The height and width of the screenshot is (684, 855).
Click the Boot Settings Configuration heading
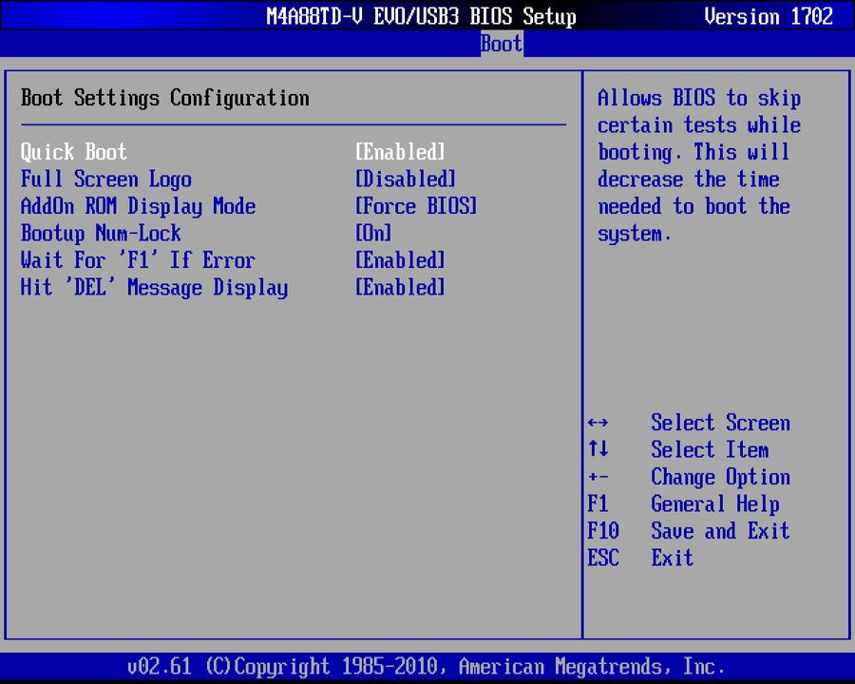(x=163, y=98)
